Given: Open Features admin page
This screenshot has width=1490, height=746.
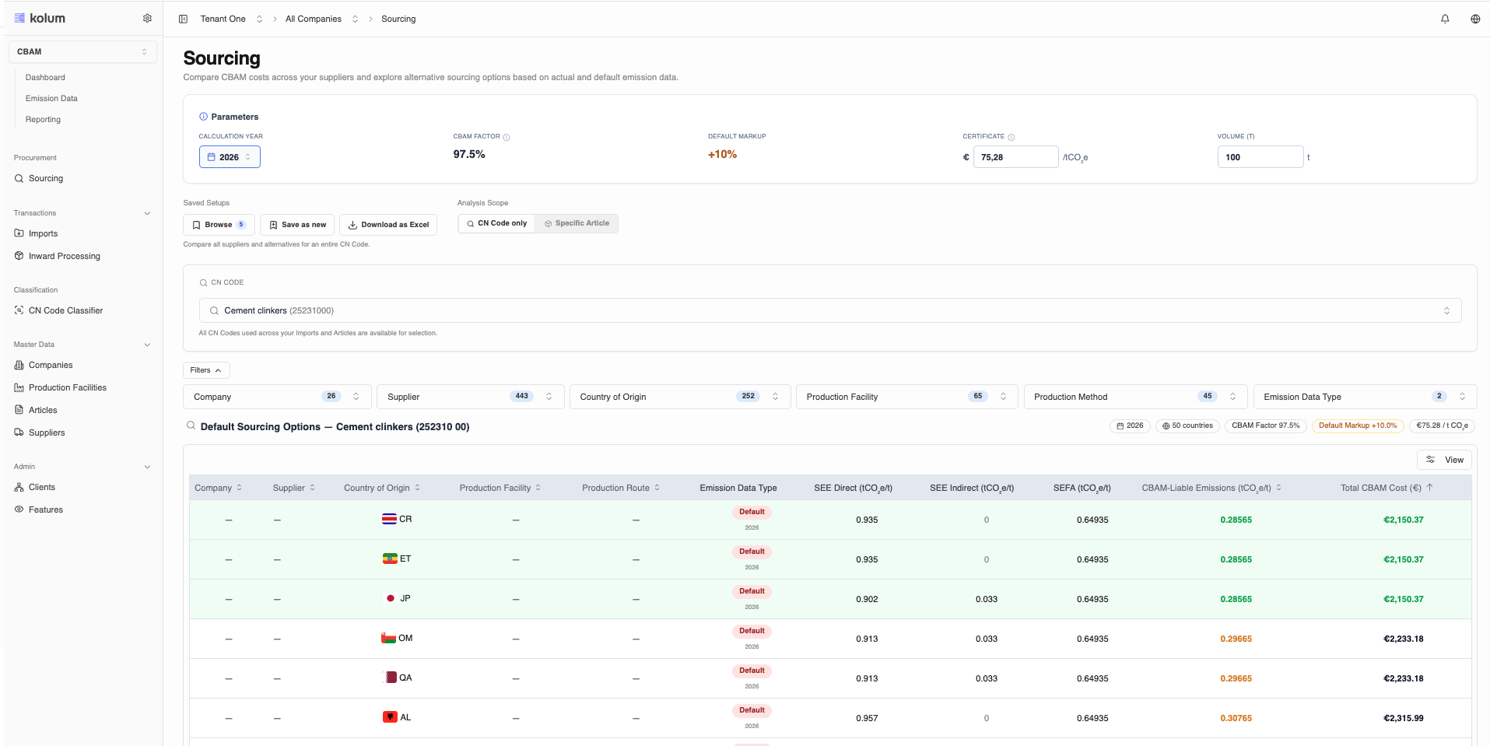Looking at the screenshot, I should pyautogui.click(x=46, y=510).
